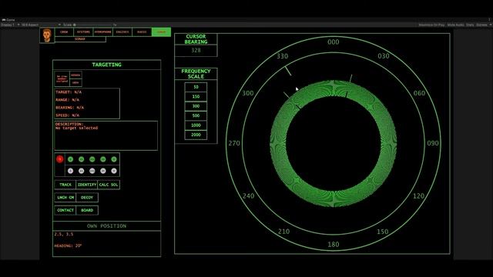Open the RADIO tab

142,32
